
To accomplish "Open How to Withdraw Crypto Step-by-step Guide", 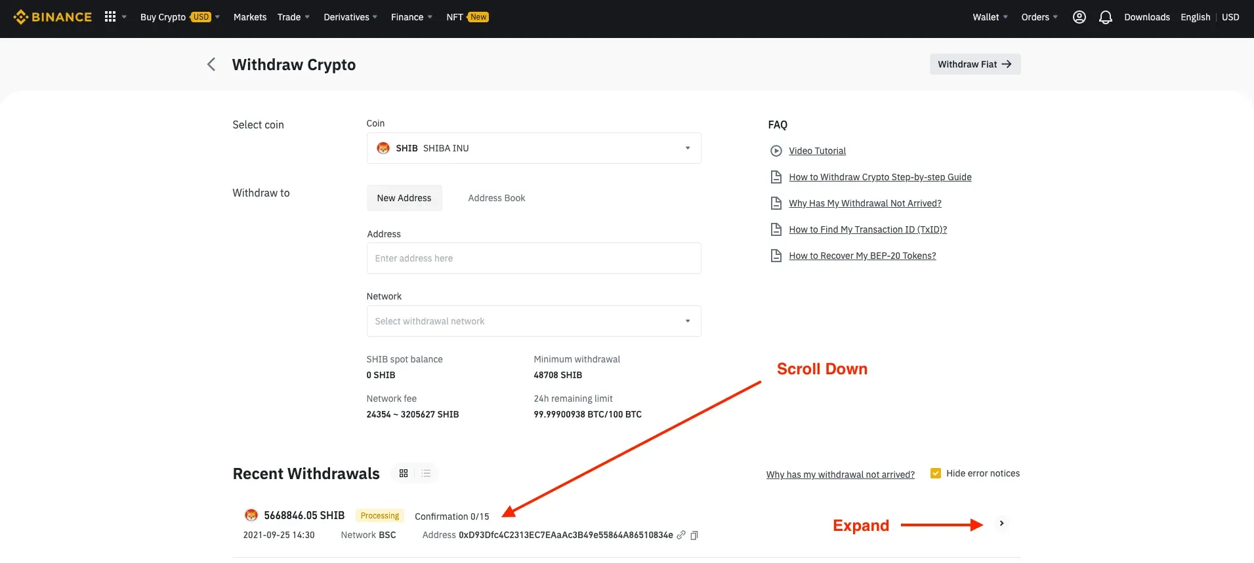I will pos(880,177).
